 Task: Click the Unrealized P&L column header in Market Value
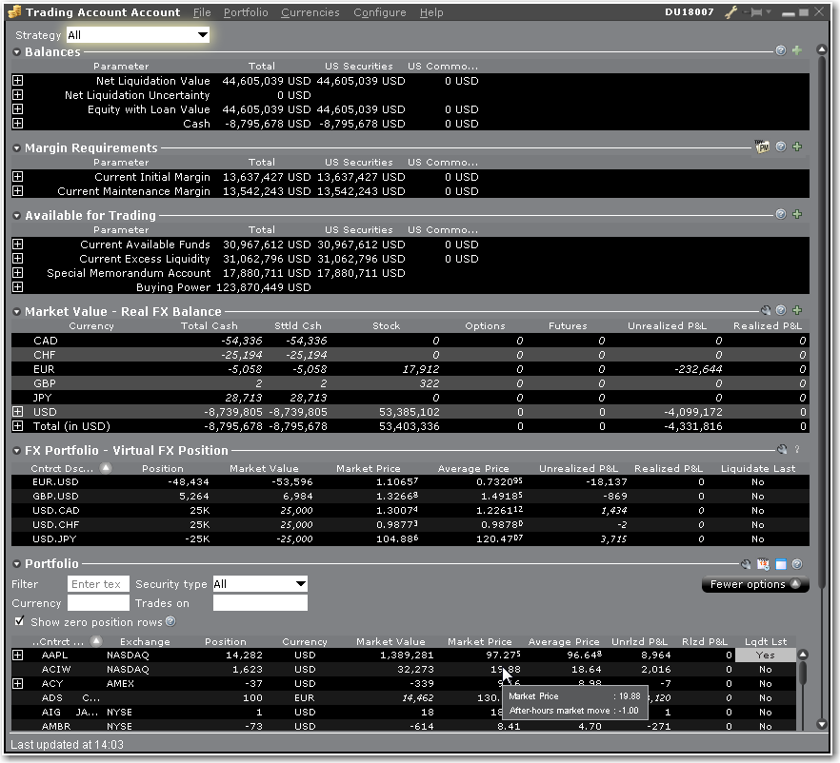click(x=667, y=326)
